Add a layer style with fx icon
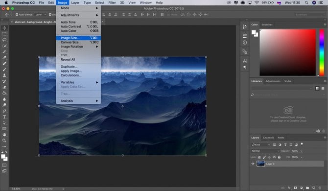The height and width of the screenshot is (191, 328). click(289, 188)
